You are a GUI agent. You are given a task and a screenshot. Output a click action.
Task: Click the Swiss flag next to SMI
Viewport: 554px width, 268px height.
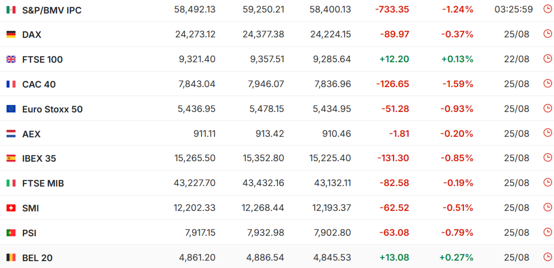click(11, 208)
